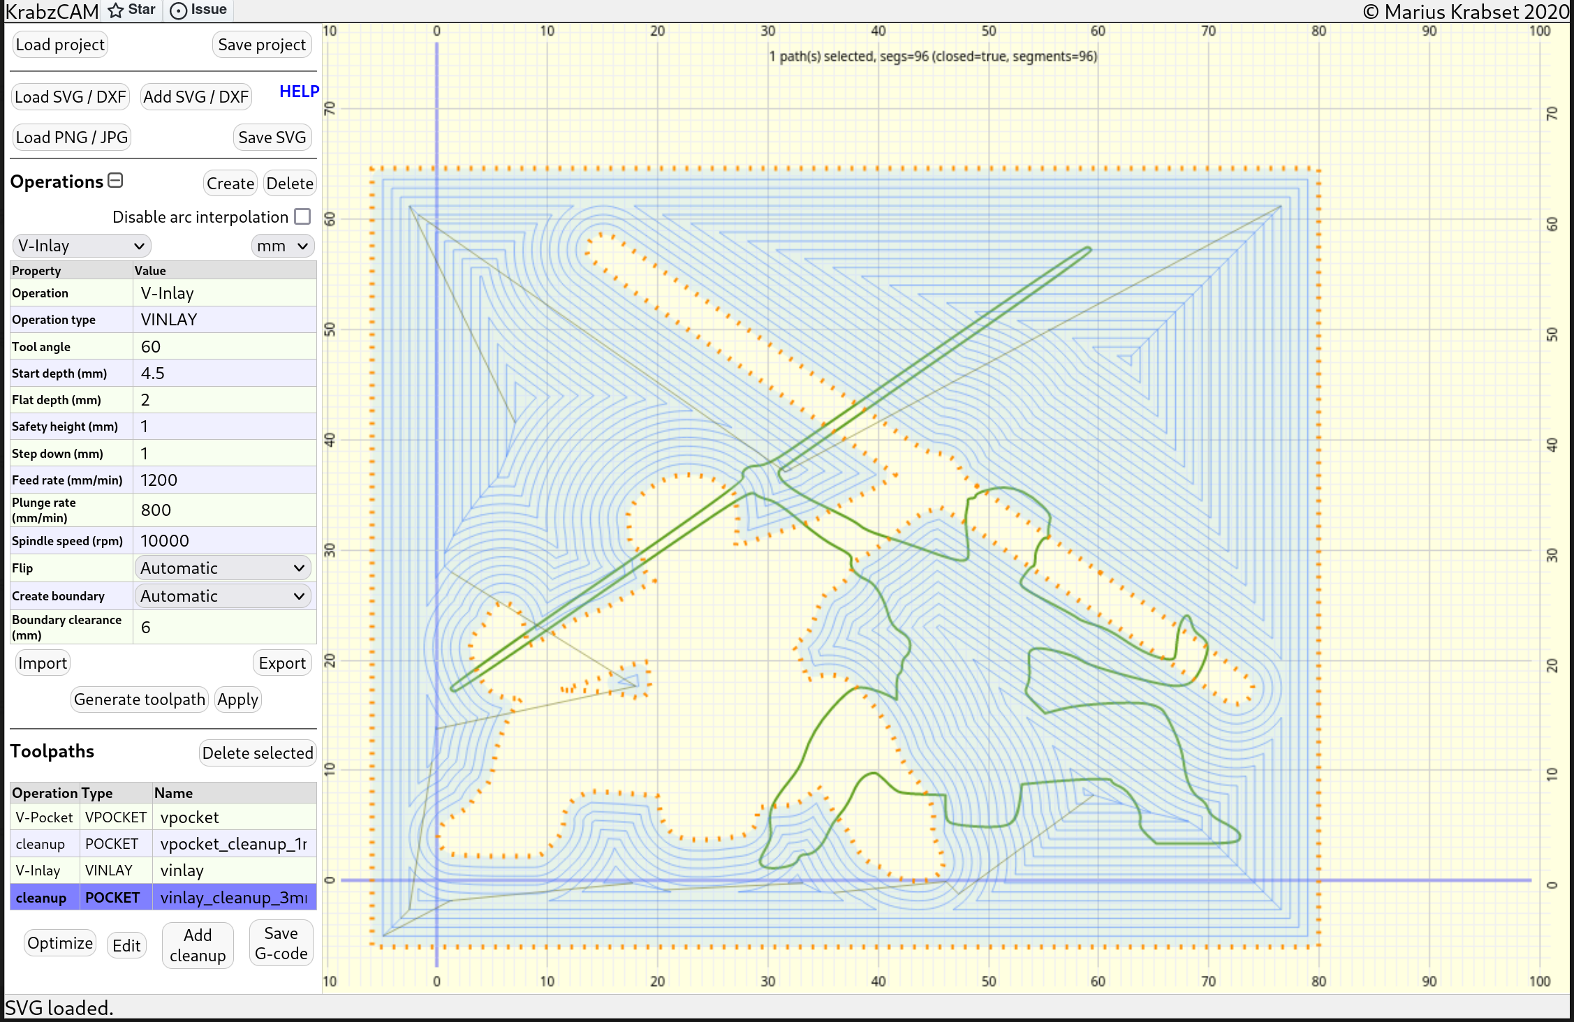
Task: Select the vinlay toolpath row
Action: click(x=163, y=871)
